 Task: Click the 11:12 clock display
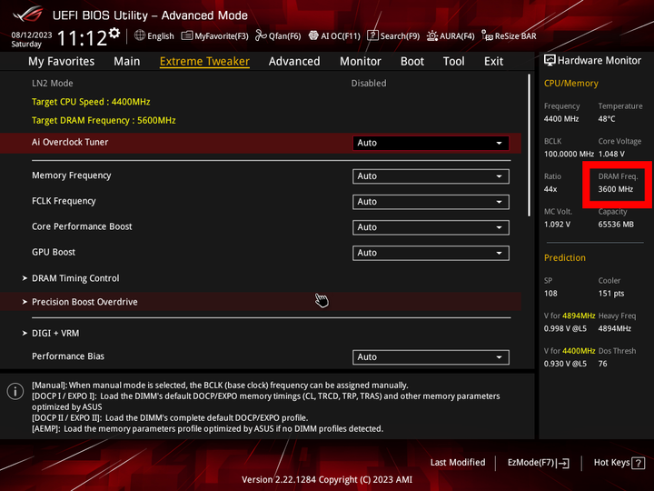(82, 38)
